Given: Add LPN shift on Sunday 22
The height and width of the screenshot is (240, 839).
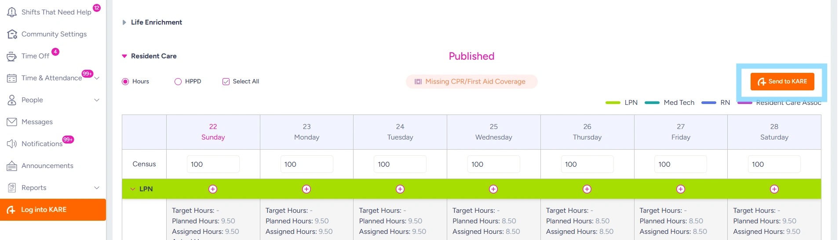Looking at the screenshot, I should coord(213,189).
